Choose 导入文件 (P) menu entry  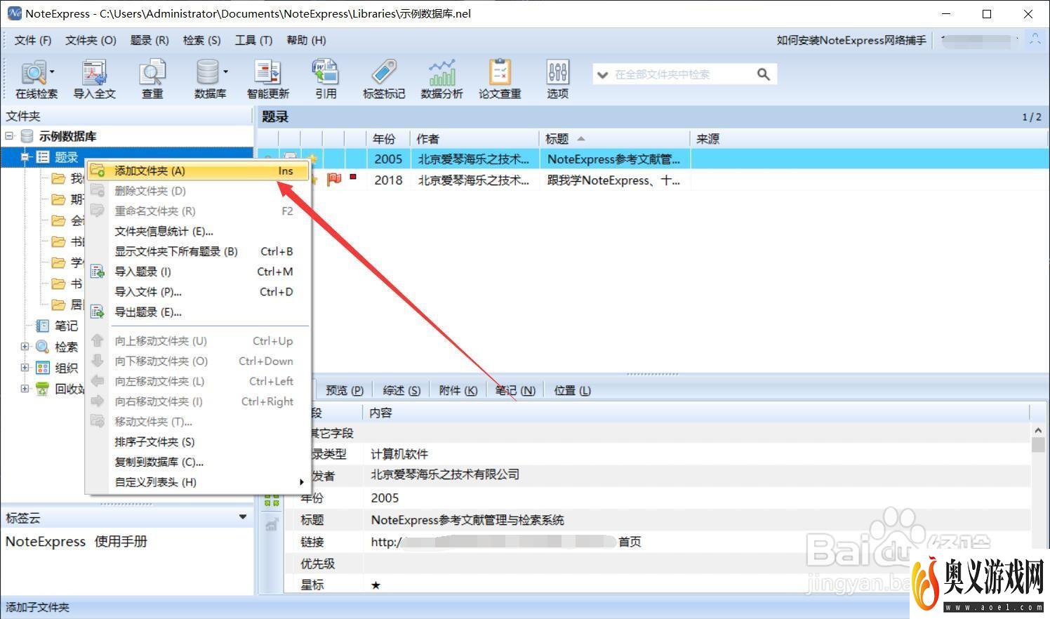(x=199, y=292)
